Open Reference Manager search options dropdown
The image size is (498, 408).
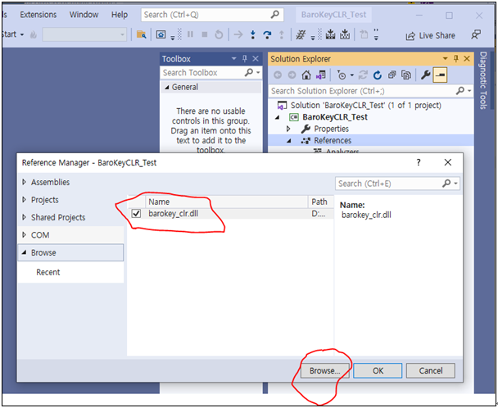point(455,184)
